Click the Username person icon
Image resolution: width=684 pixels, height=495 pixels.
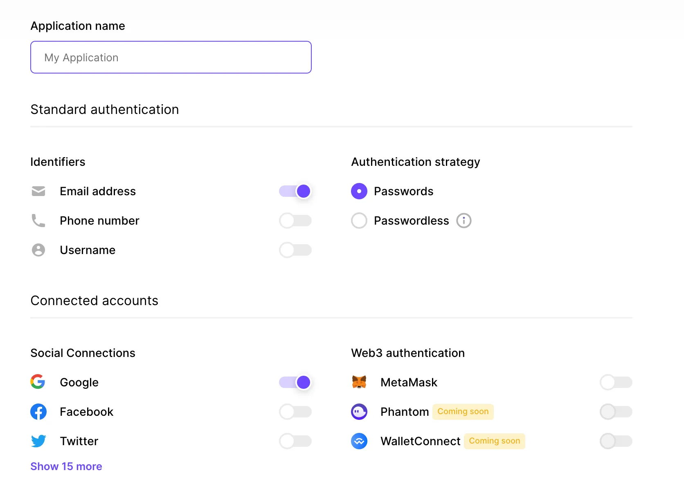coord(38,250)
